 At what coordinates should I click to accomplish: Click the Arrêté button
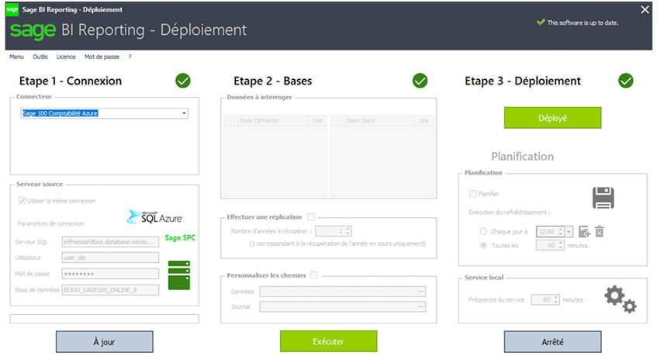point(552,342)
